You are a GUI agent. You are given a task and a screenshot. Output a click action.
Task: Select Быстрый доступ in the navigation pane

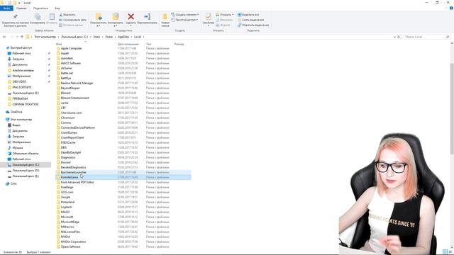click(x=21, y=47)
